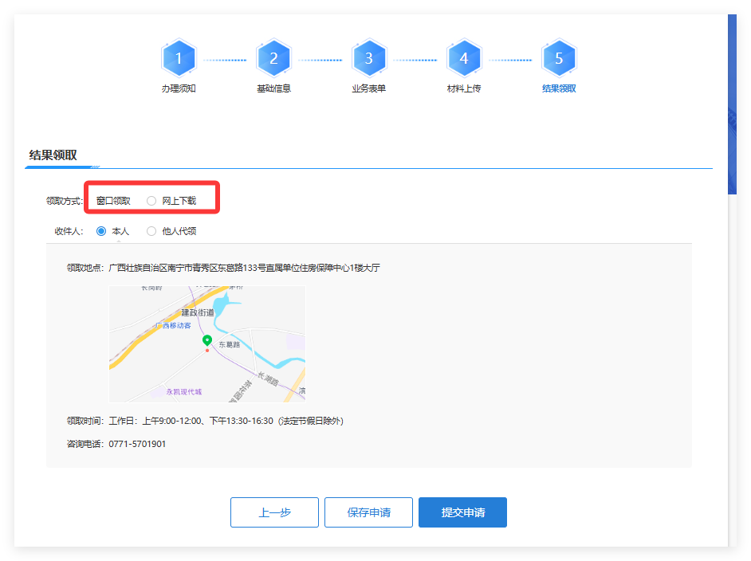Image resolution: width=751 pixels, height=561 pixels.
Task: Choose 本人 as the recipient
Action: tap(101, 231)
